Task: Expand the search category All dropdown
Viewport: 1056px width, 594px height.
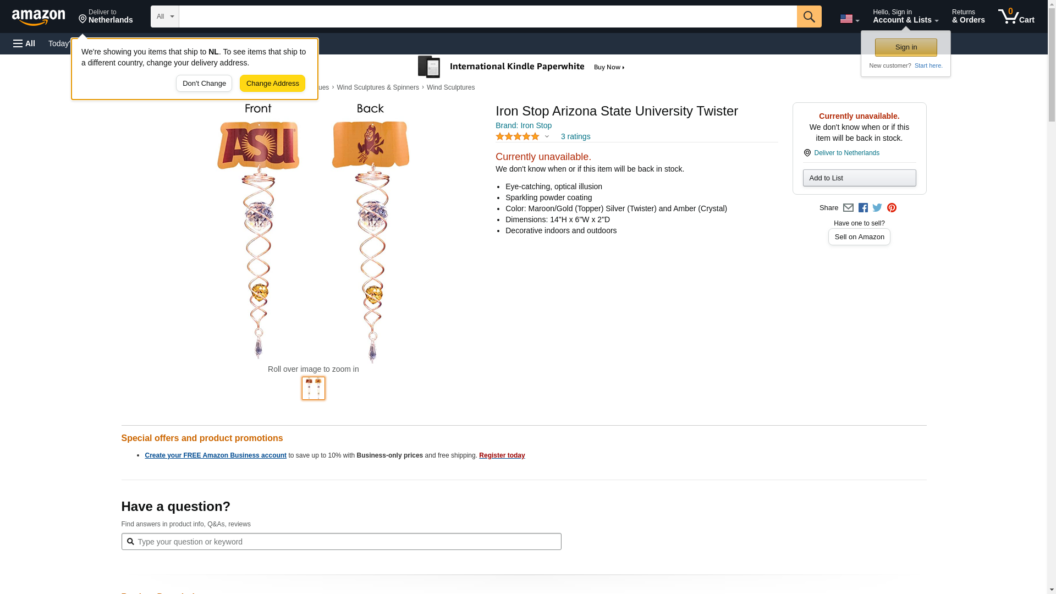Action: coord(164,16)
